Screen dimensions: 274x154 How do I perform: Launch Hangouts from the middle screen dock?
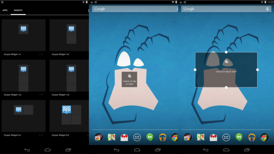point(150,137)
